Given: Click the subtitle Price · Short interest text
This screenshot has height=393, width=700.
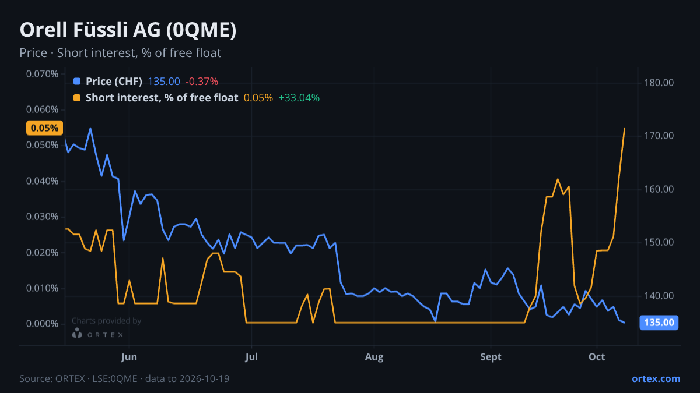Looking at the screenshot, I should [120, 53].
